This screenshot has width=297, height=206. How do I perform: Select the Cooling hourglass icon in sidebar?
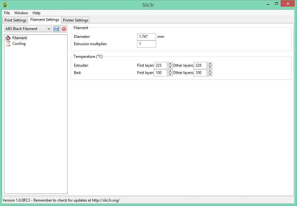pos(8,44)
